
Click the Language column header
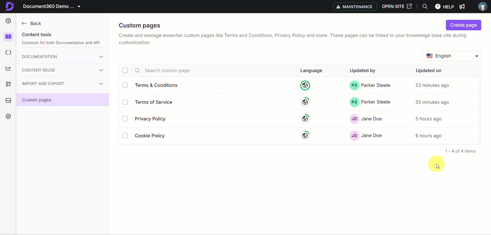coord(311,70)
